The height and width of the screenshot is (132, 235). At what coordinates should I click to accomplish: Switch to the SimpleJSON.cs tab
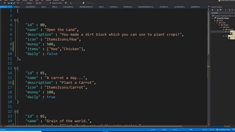tap(30, 7)
